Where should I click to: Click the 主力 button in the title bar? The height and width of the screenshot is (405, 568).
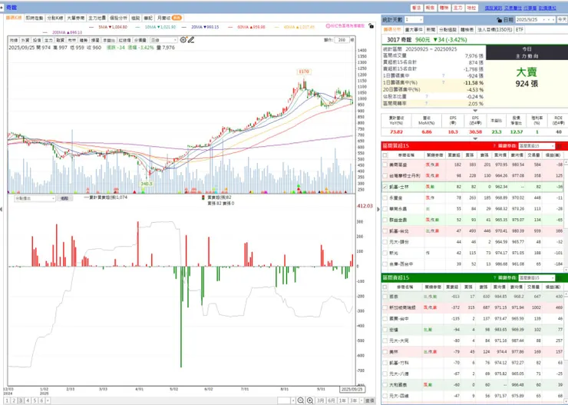pyautogui.click(x=458, y=8)
